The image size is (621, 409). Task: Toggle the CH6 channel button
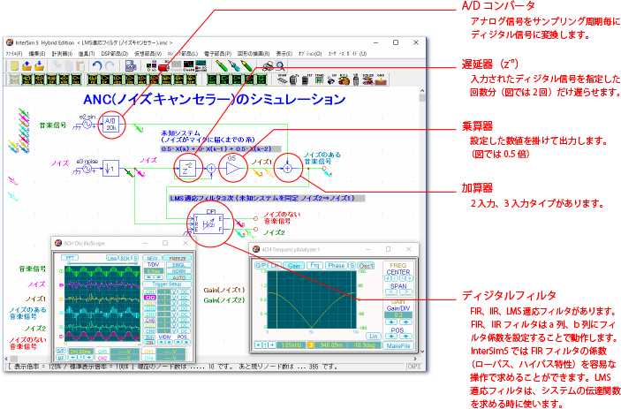pos(149,320)
